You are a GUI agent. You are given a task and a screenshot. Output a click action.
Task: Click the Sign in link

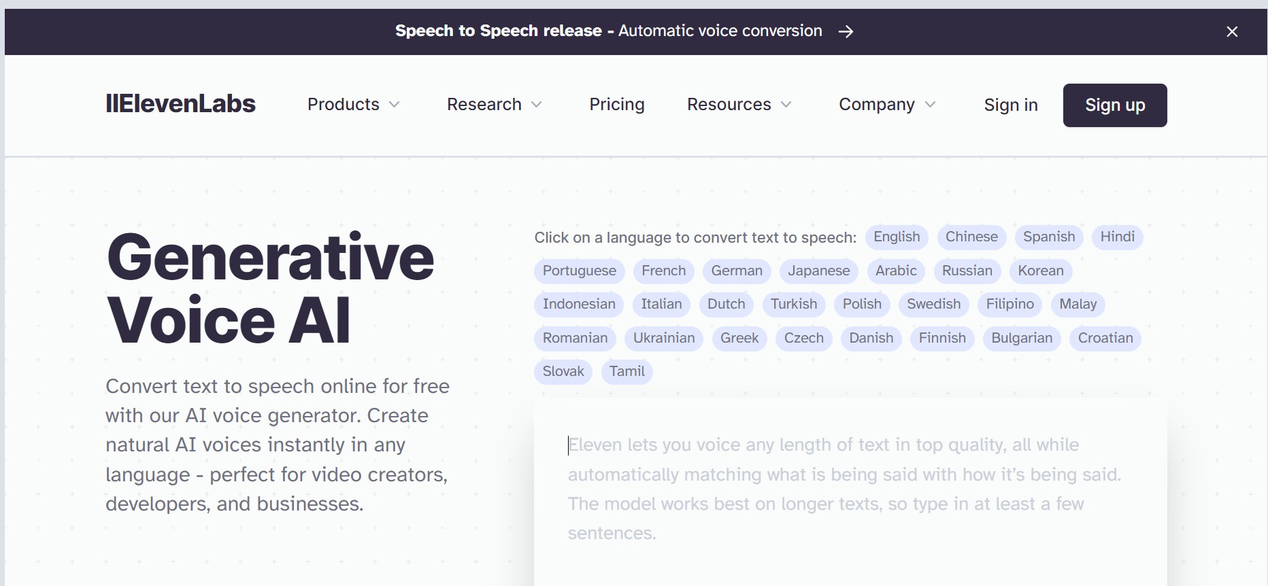pyautogui.click(x=1010, y=105)
